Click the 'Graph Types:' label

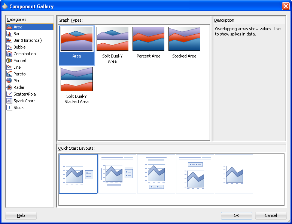coord(71,20)
